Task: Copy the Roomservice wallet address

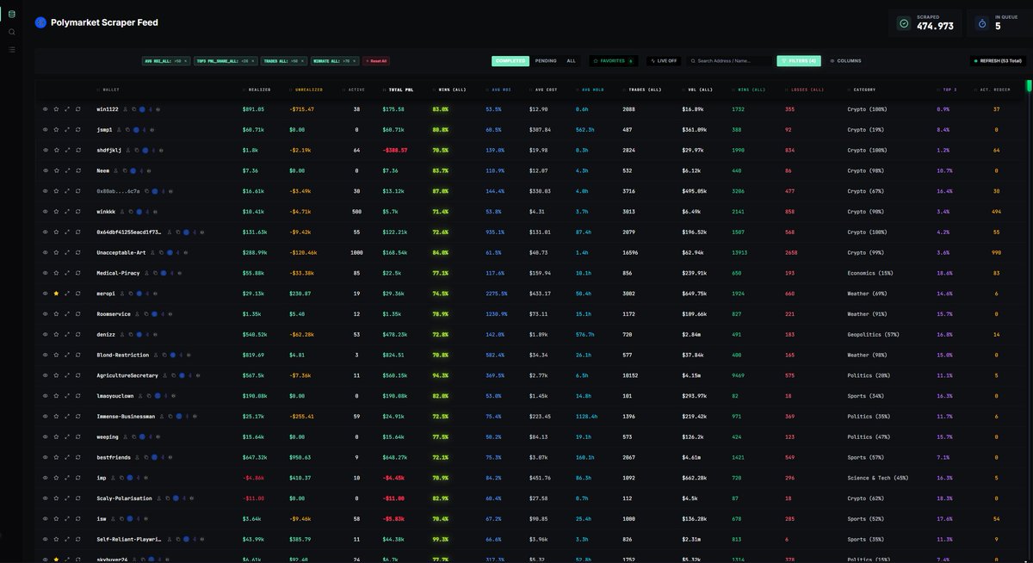Action: point(146,314)
